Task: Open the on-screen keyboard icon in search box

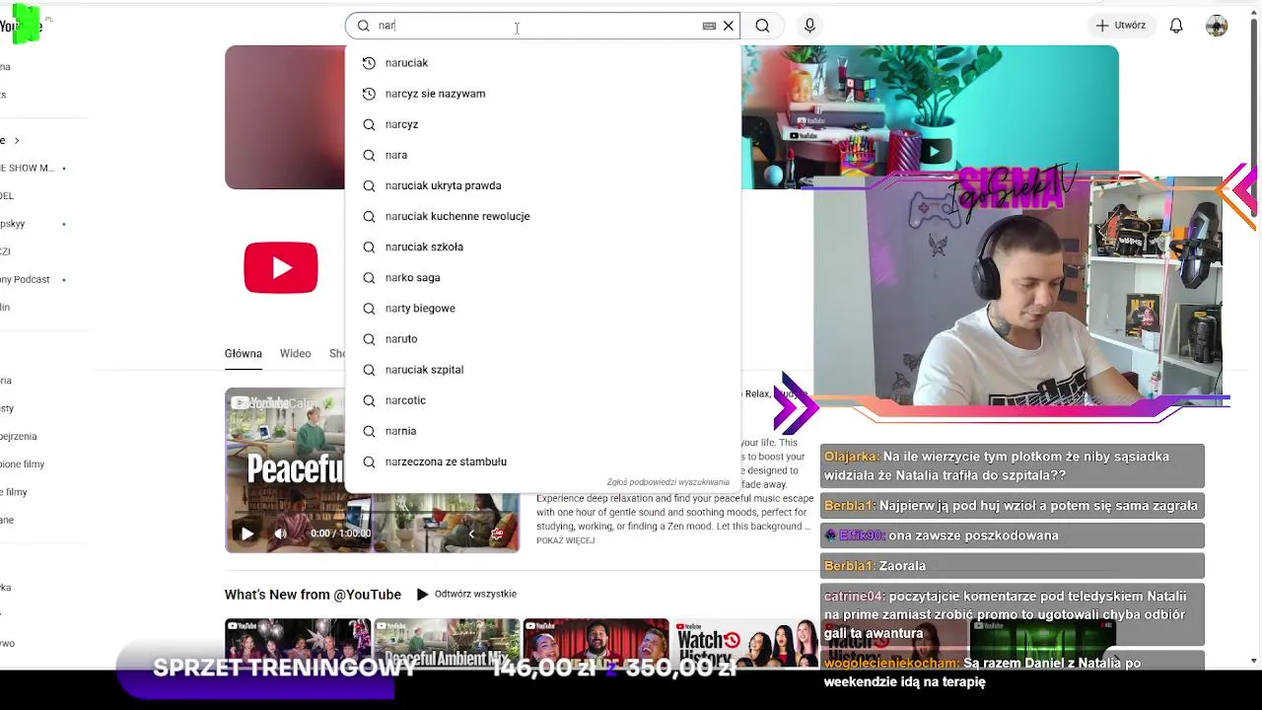Action: point(709,26)
